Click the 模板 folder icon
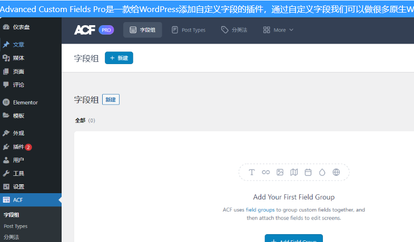 (6, 115)
